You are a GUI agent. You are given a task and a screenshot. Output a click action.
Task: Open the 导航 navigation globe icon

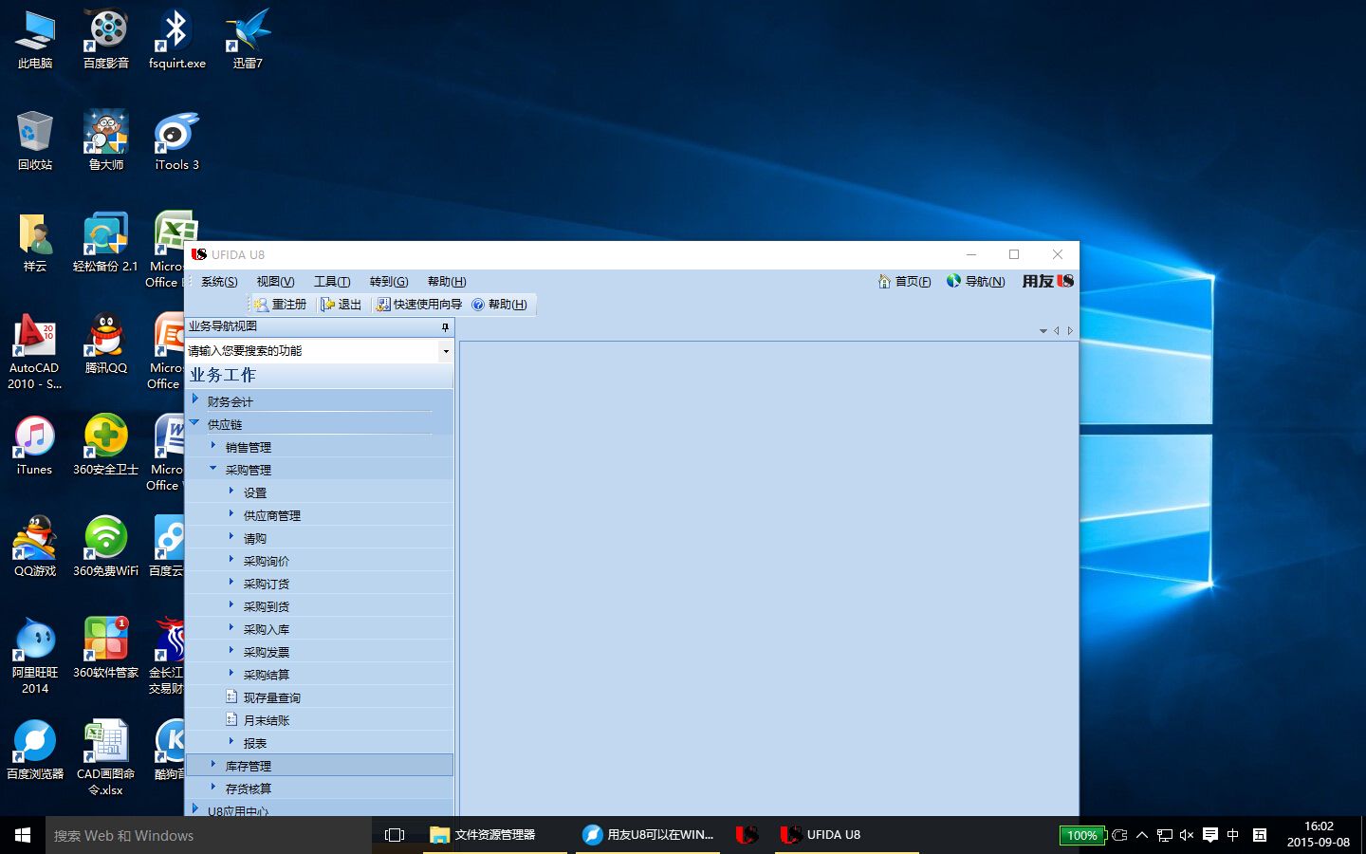point(953,281)
